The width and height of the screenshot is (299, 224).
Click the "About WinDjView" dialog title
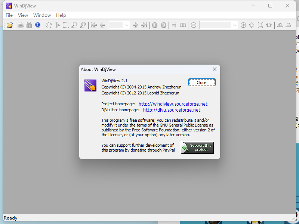98,69
